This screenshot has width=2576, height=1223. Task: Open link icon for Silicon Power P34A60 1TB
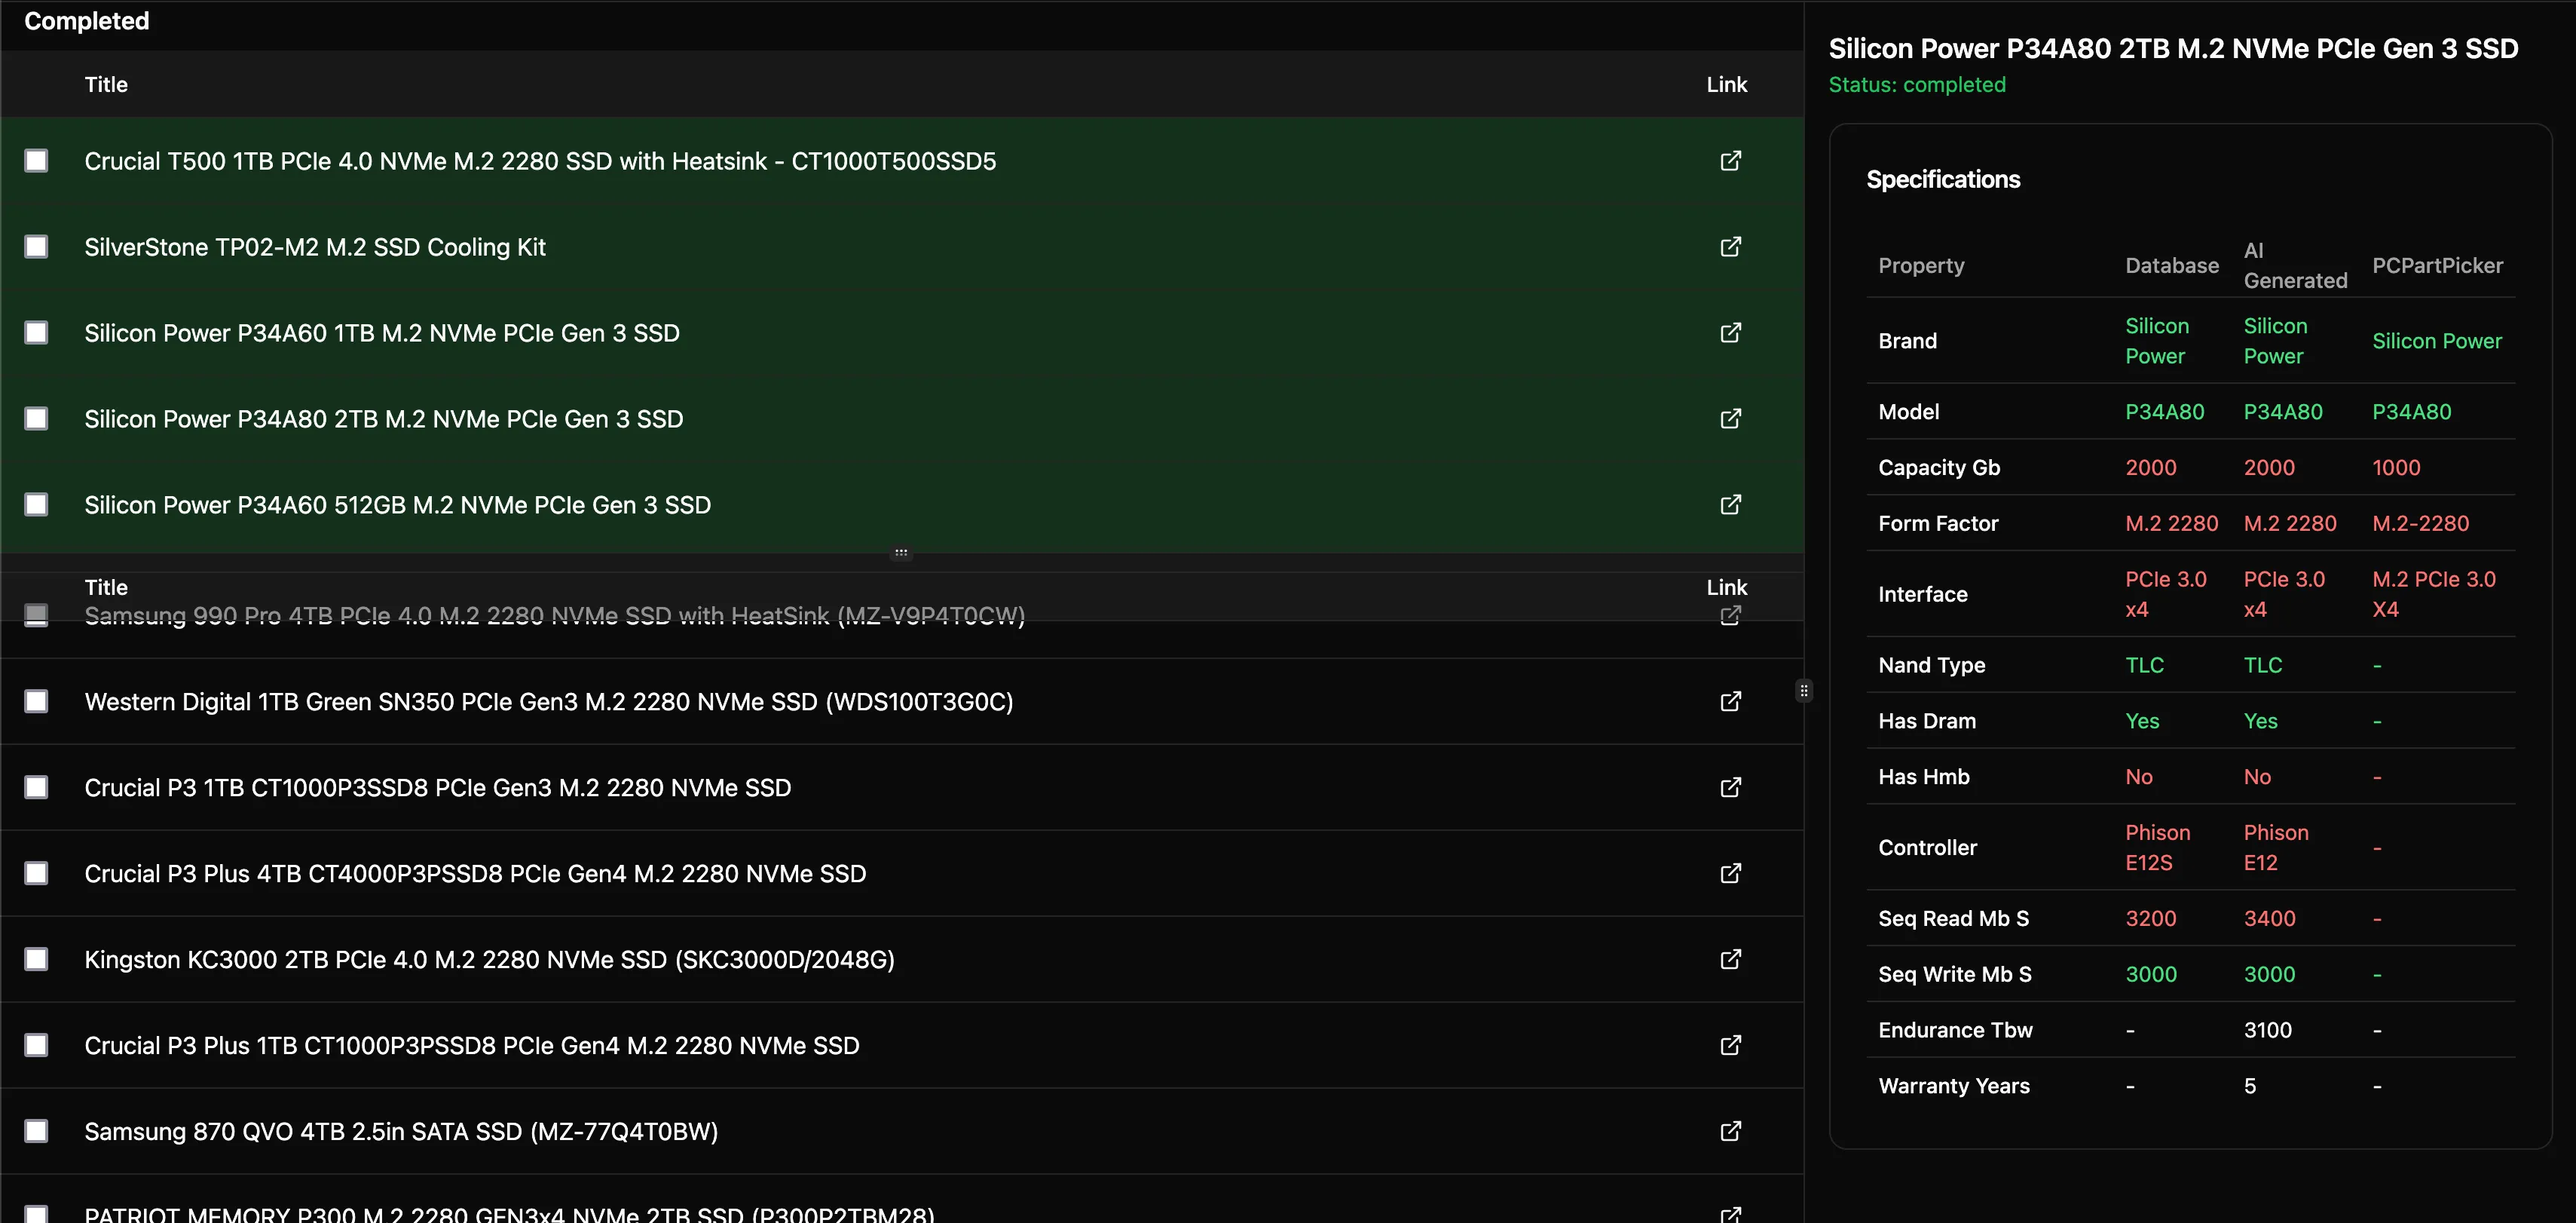(1730, 333)
